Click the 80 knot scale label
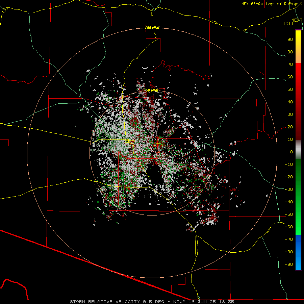304x304 pixels. pyautogui.click(x=290, y=52)
